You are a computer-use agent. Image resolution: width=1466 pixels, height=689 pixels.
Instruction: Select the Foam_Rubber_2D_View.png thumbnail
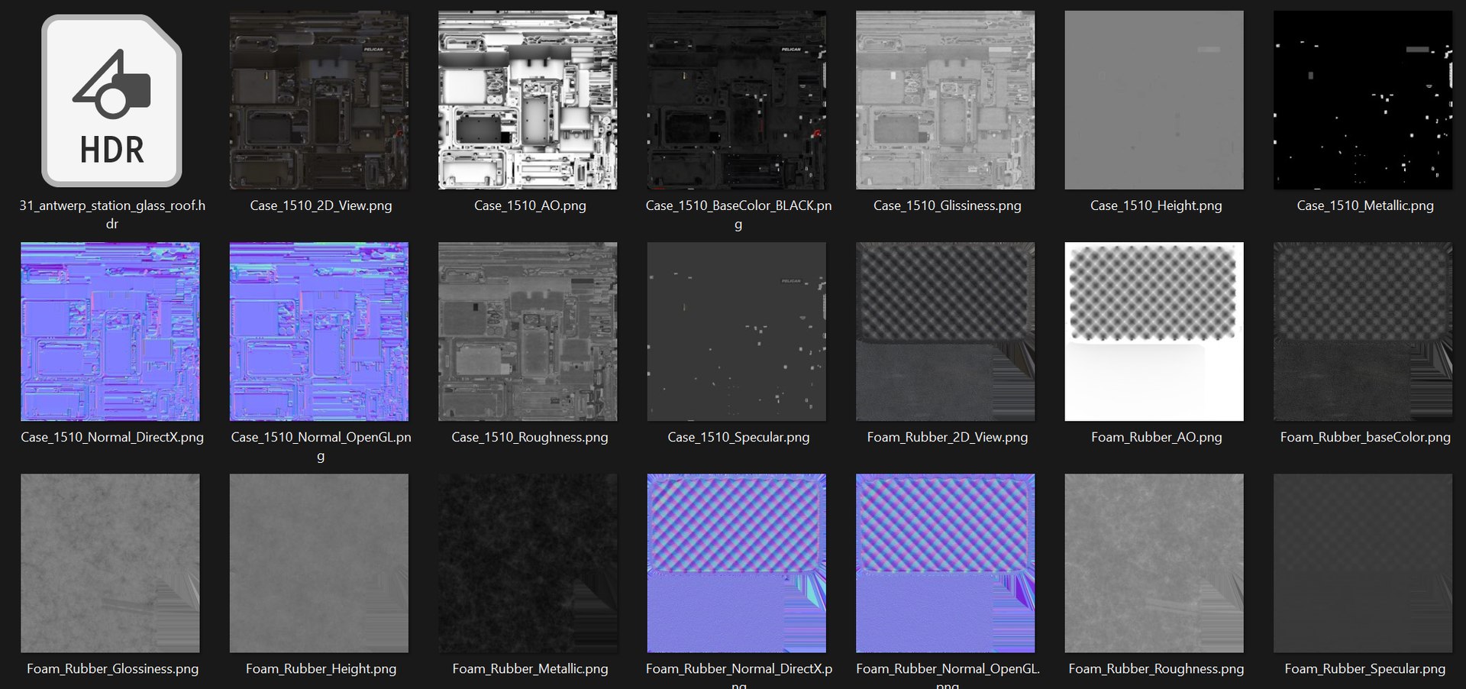tap(945, 332)
